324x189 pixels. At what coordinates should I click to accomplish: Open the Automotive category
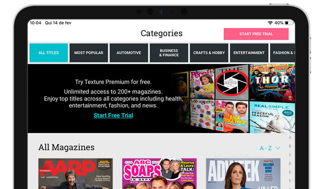coord(129,53)
